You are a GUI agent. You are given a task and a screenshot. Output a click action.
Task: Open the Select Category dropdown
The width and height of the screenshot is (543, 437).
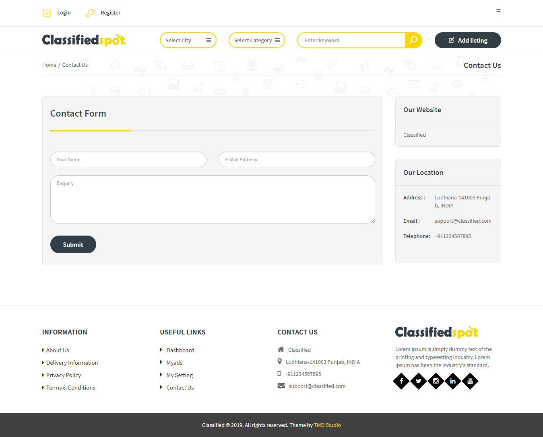tap(256, 40)
